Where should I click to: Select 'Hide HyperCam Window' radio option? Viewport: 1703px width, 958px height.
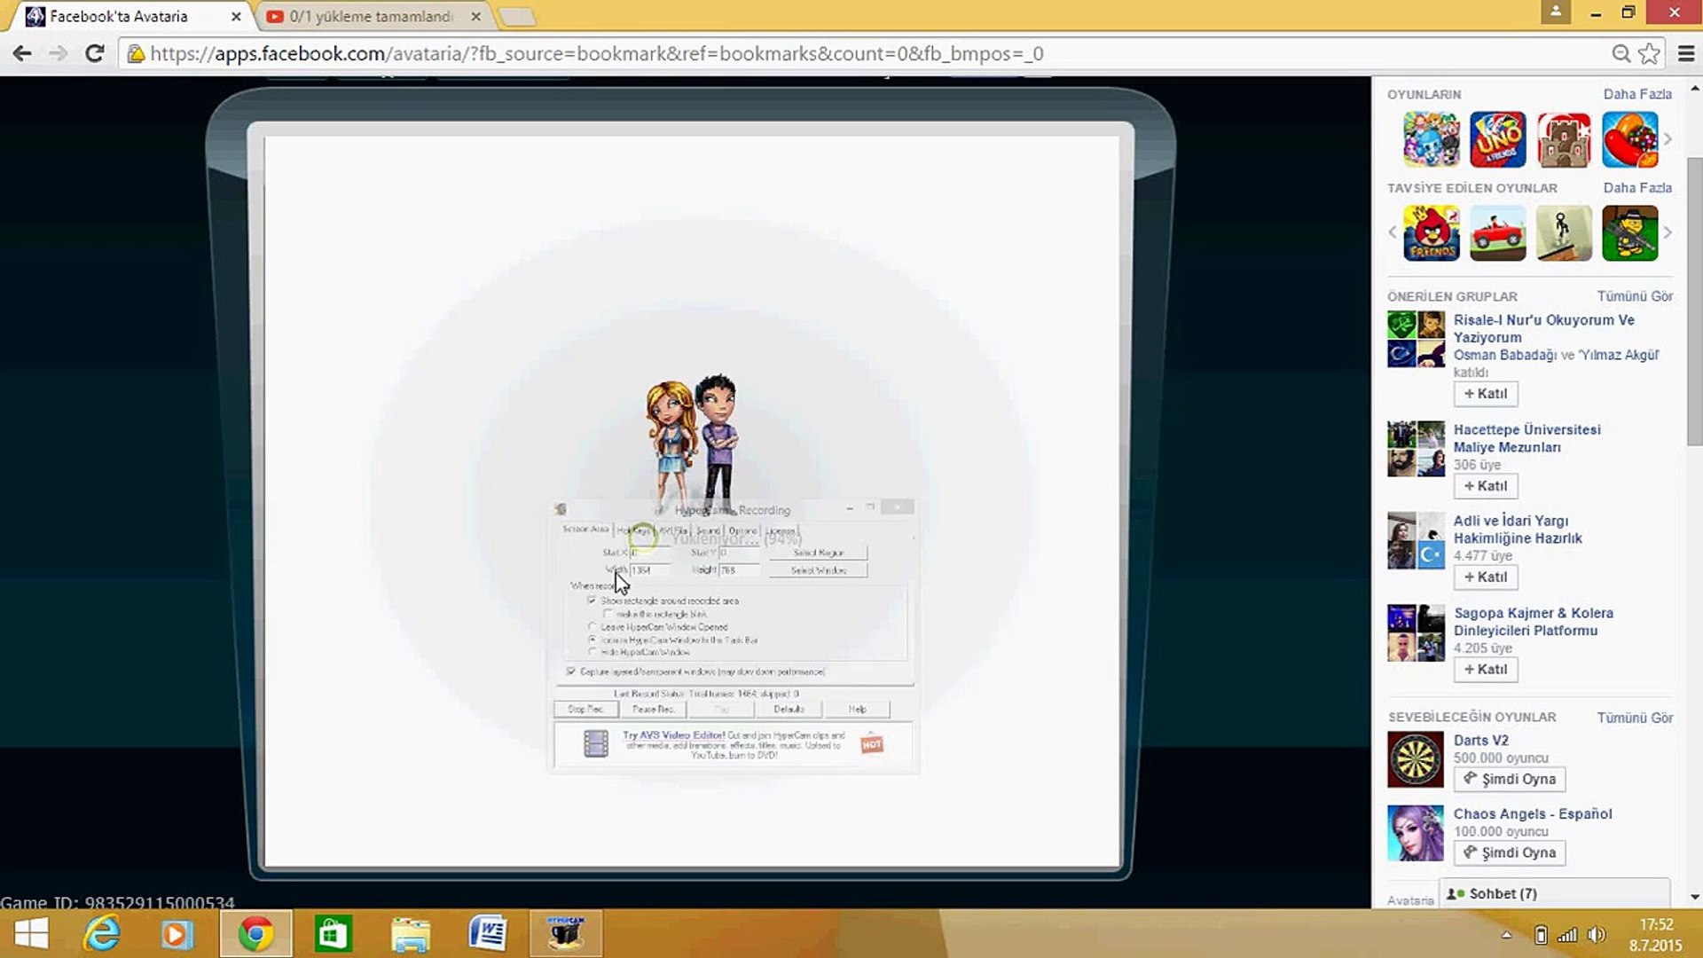[x=593, y=652]
